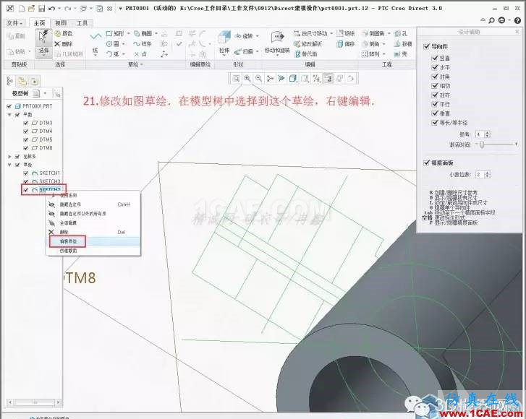Pick the 线 line sketch tool

tap(96, 43)
